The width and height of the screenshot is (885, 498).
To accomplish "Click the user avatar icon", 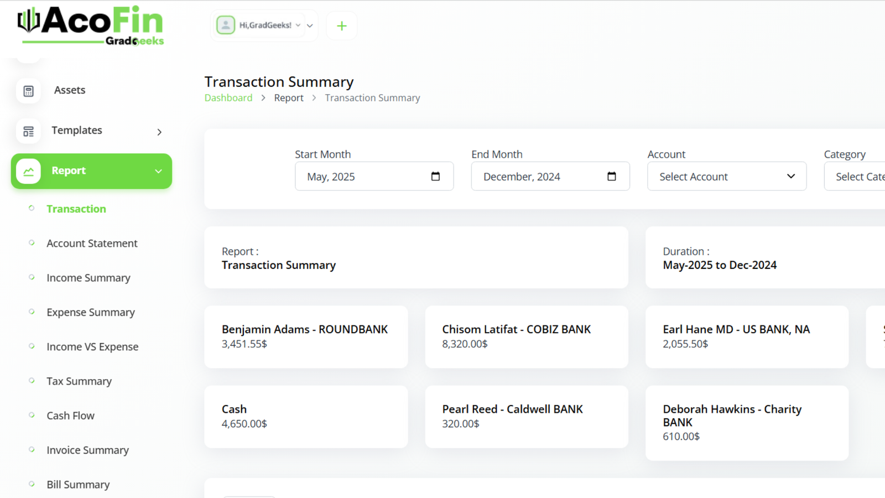I will tap(225, 25).
